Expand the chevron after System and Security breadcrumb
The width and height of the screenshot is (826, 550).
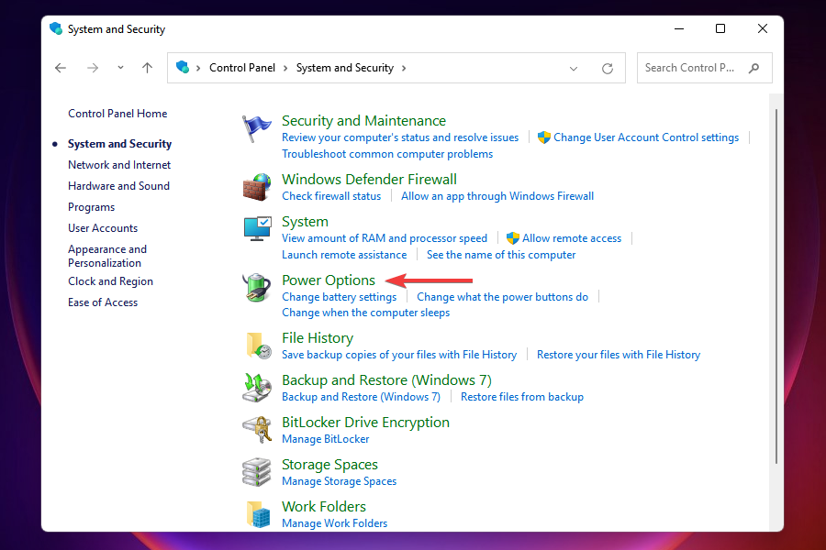click(404, 68)
